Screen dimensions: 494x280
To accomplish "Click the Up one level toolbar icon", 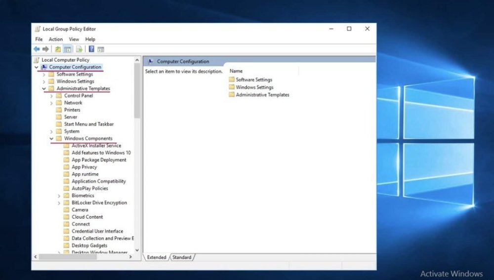I will (x=58, y=49).
